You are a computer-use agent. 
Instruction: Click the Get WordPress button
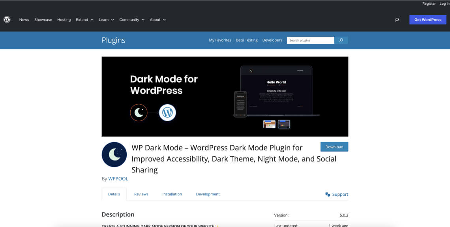[x=428, y=20]
